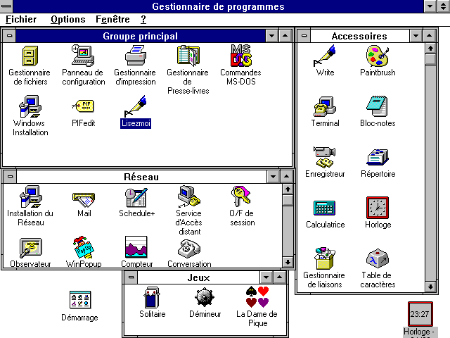
Task: Click the Réseau scrollbar thumb
Action: [x=288, y=200]
